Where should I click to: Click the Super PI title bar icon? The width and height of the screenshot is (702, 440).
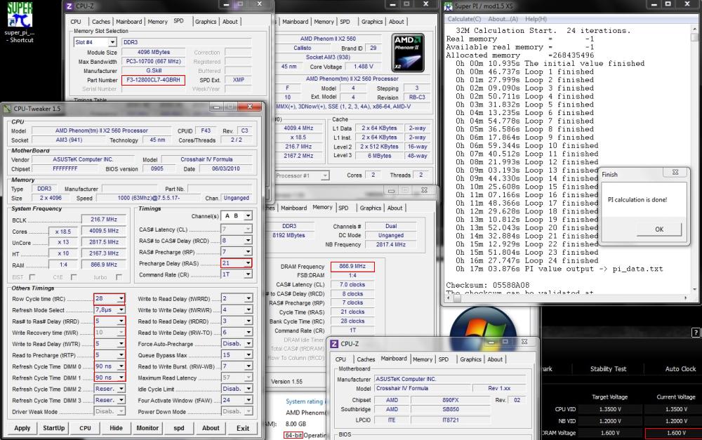tap(448, 6)
